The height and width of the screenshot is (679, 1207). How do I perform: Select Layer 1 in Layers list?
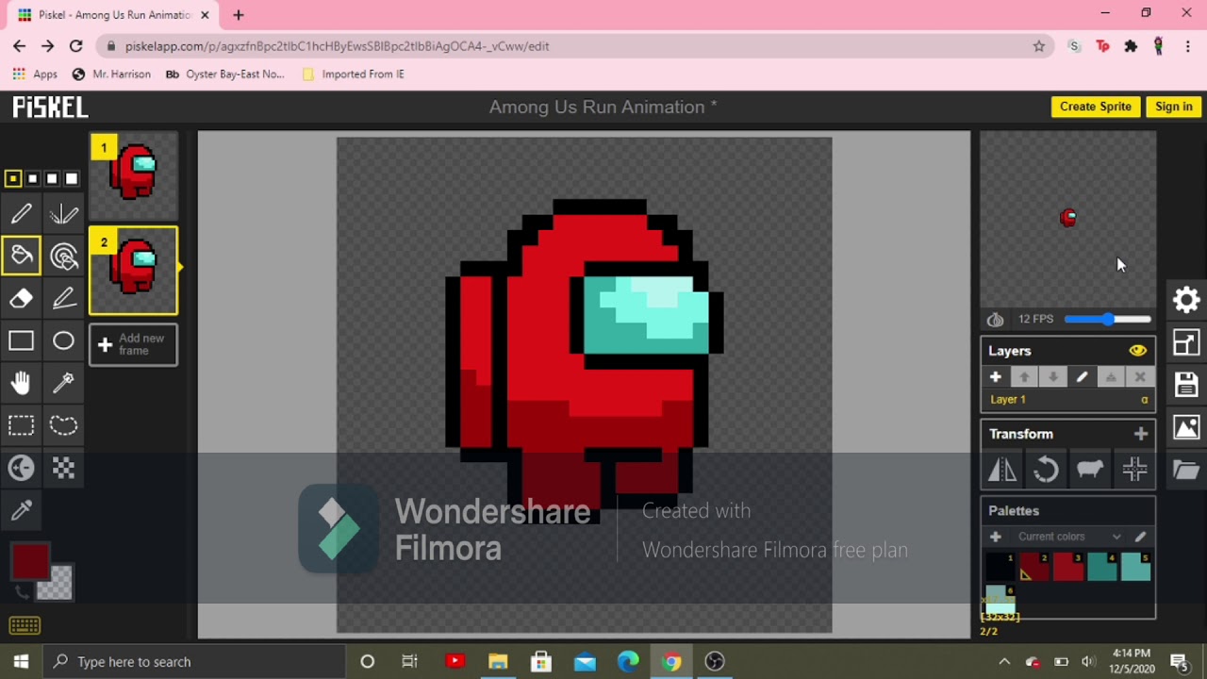coord(1067,400)
